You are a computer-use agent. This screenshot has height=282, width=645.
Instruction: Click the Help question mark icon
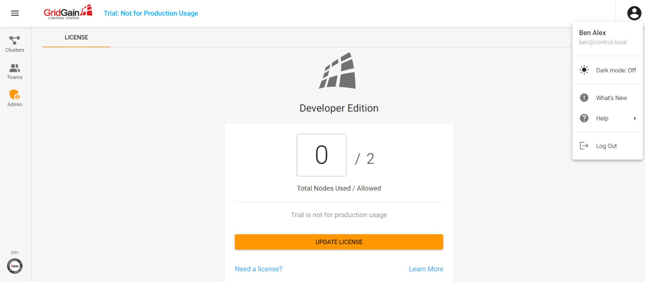584,118
